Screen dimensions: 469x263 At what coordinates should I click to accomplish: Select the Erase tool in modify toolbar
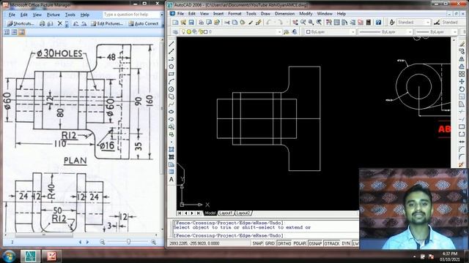pos(462,44)
